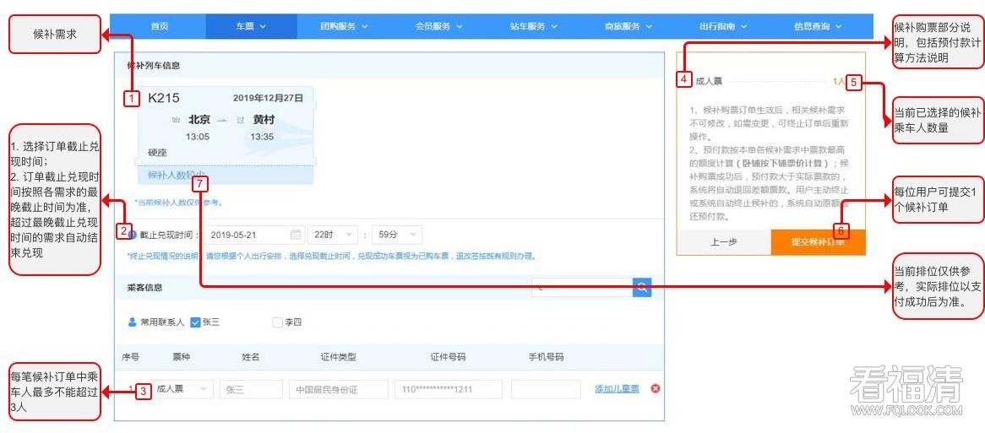Click the passenger search text box

point(582,288)
